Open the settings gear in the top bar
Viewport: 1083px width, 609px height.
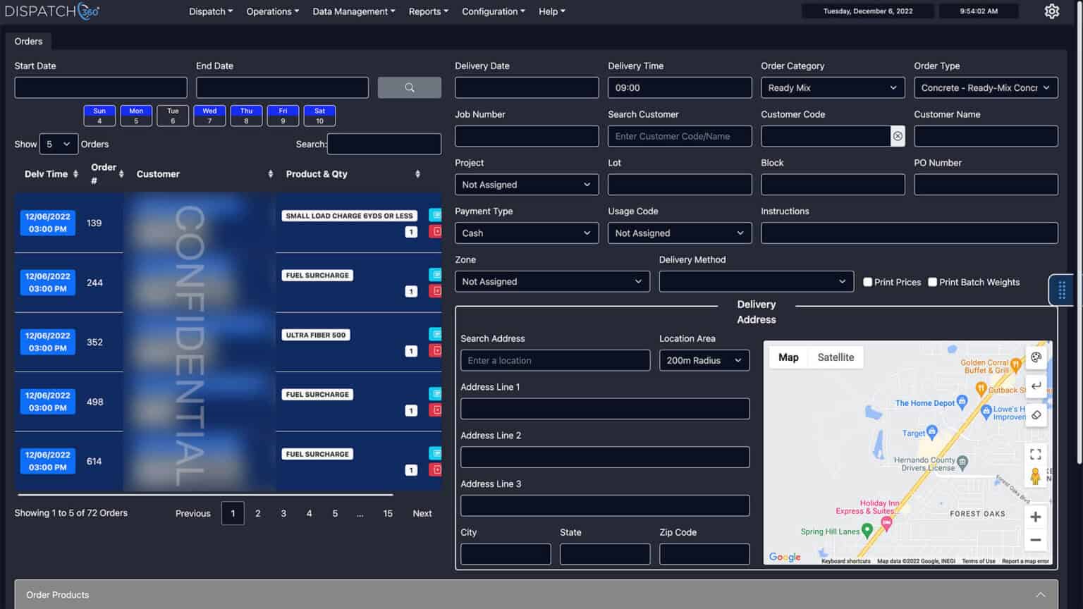point(1052,11)
